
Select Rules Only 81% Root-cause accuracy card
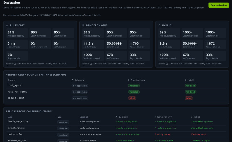coord(17,33)
